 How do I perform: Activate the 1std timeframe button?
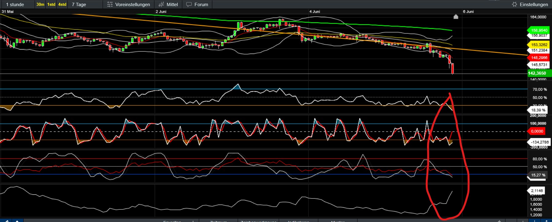point(51,5)
